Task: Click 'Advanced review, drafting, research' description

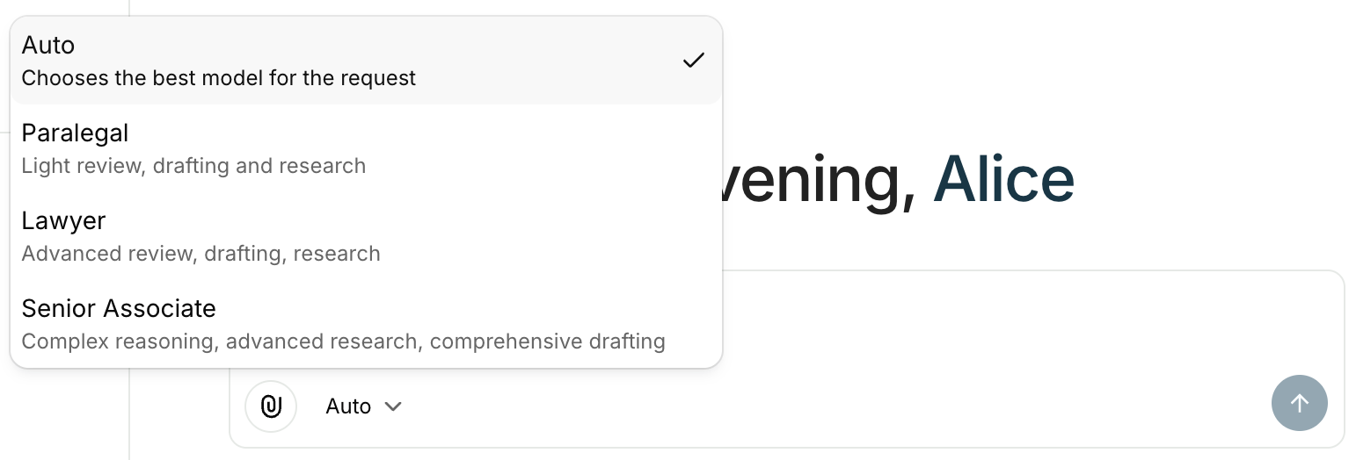Action: (200, 254)
